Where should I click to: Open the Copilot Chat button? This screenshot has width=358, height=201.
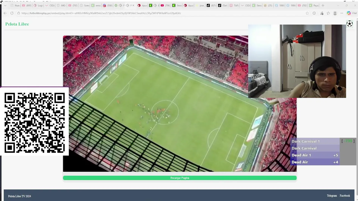(x=352, y=13)
